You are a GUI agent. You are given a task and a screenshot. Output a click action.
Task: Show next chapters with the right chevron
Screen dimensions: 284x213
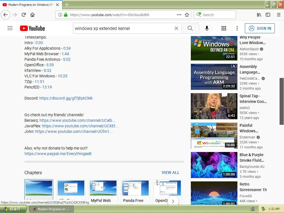coord(173,201)
